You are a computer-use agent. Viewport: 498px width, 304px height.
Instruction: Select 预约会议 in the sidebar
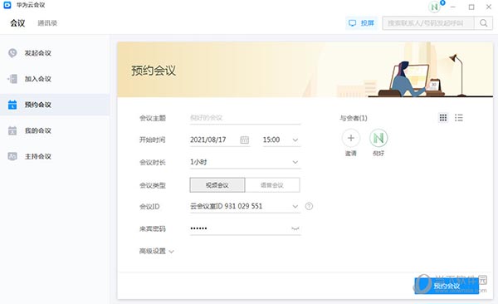coord(55,105)
